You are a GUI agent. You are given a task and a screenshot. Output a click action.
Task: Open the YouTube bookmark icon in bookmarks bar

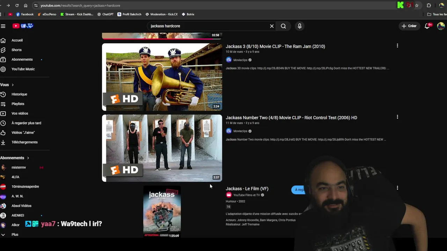[x=10, y=14]
